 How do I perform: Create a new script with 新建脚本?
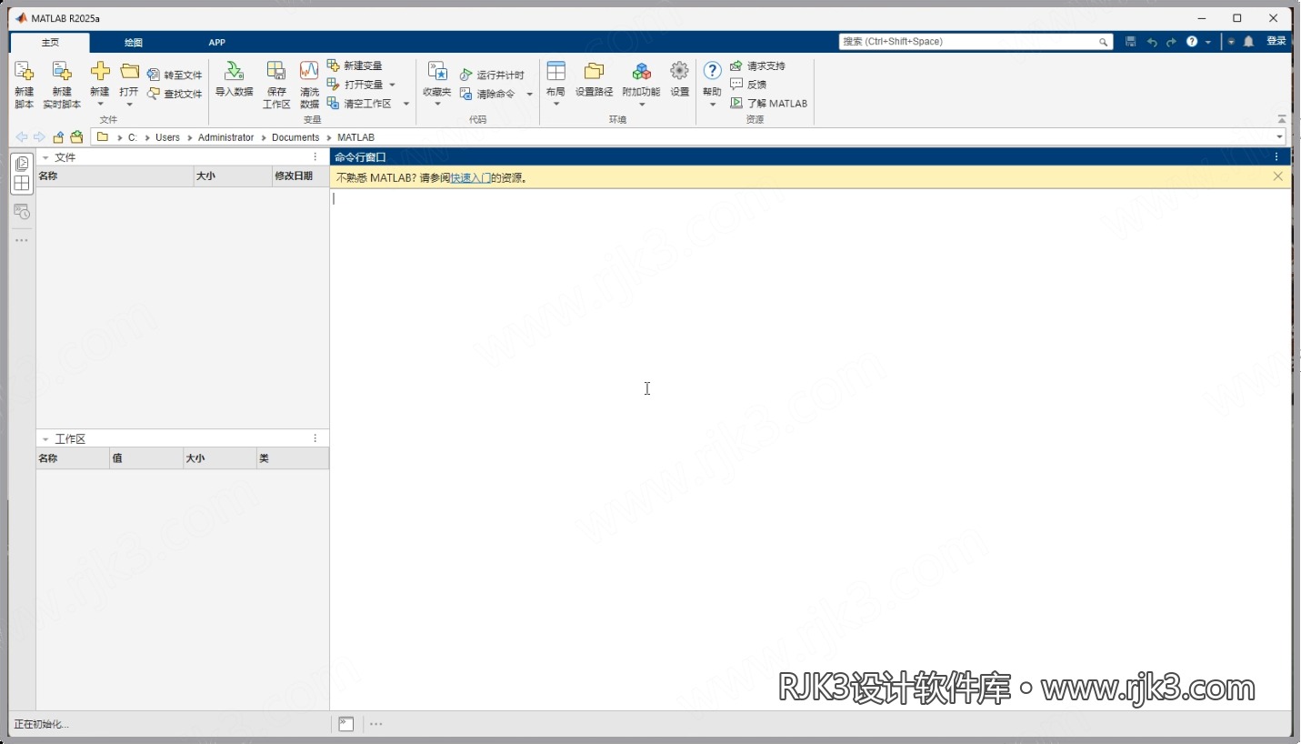(x=24, y=84)
